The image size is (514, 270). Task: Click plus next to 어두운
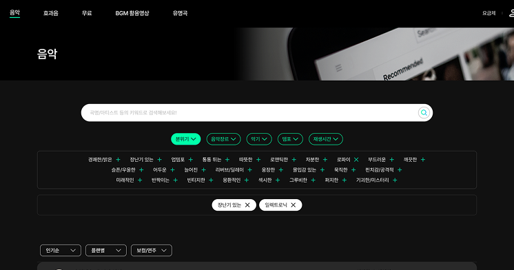pyautogui.click(x=172, y=169)
